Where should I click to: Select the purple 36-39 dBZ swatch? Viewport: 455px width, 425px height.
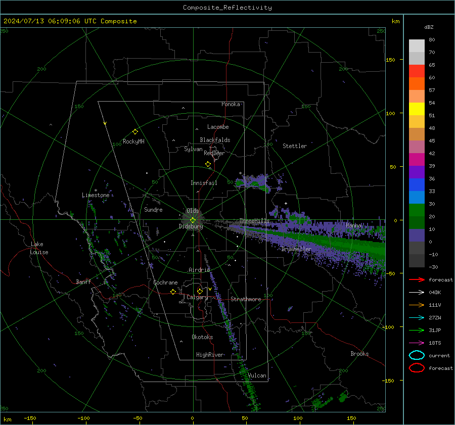point(417,172)
